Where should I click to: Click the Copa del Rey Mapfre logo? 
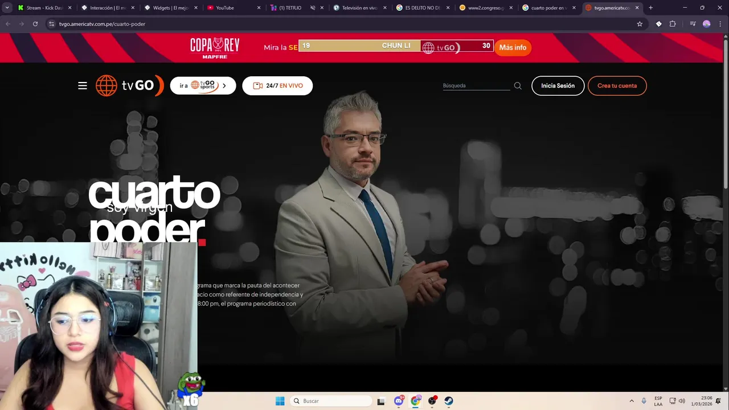(215, 48)
